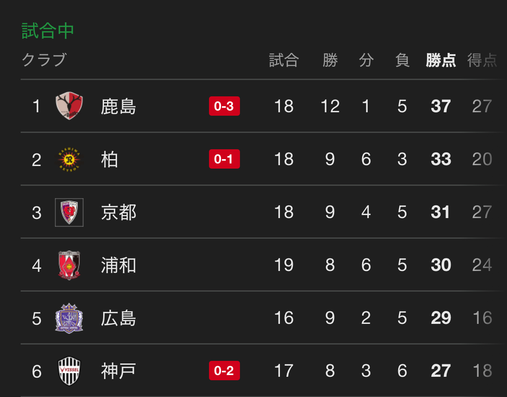Click the 試合 column header

284,60
